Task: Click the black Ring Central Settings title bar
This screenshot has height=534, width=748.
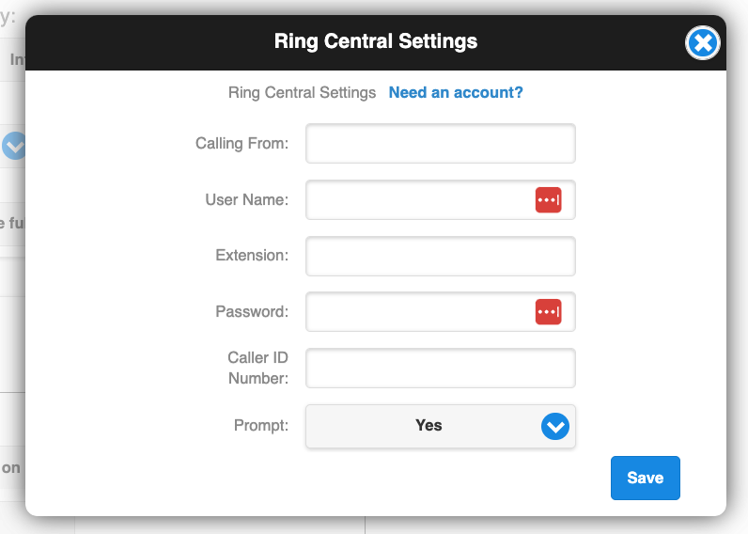Action: pyautogui.click(x=376, y=42)
